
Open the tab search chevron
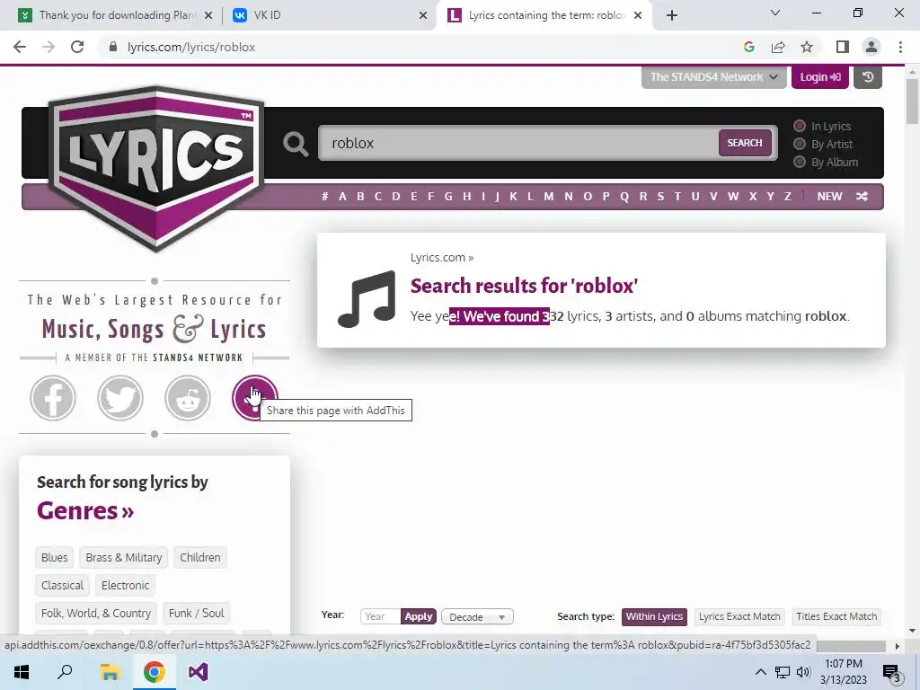(x=775, y=13)
